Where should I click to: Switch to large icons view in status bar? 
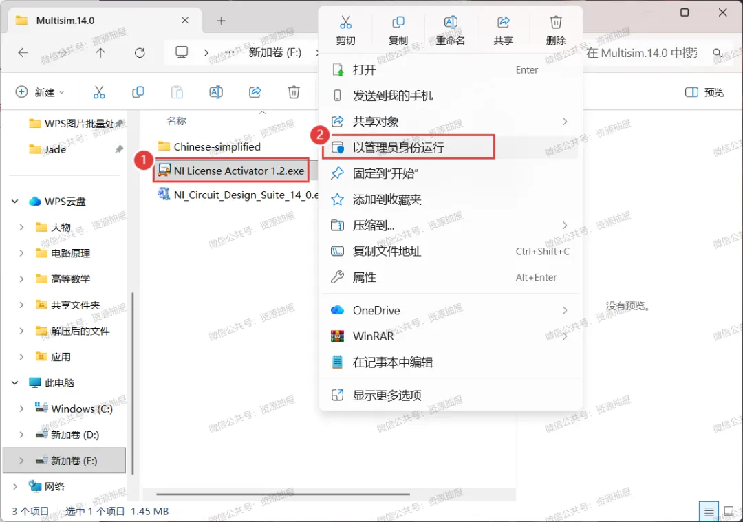tap(729, 512)
